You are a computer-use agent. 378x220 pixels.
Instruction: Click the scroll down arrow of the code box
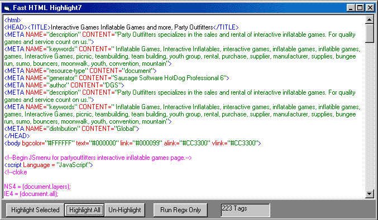[369, 194]
